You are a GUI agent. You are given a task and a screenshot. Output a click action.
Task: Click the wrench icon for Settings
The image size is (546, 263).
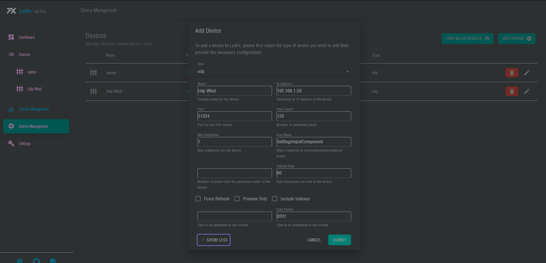[11, 143]
